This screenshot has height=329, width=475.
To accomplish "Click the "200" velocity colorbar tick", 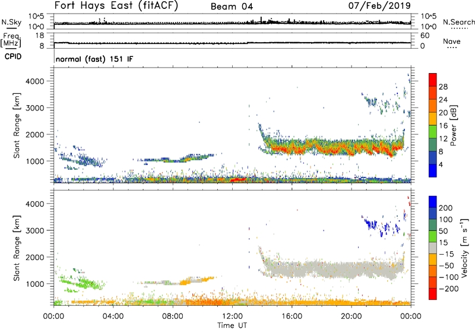I will click(x=446, y=208).
